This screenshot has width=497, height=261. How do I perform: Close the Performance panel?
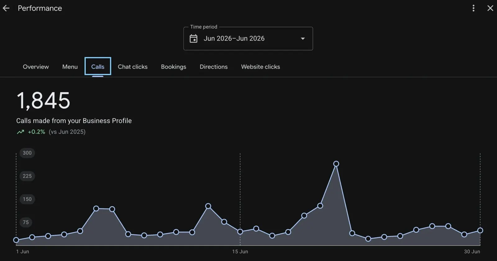(x=490, y=8)
